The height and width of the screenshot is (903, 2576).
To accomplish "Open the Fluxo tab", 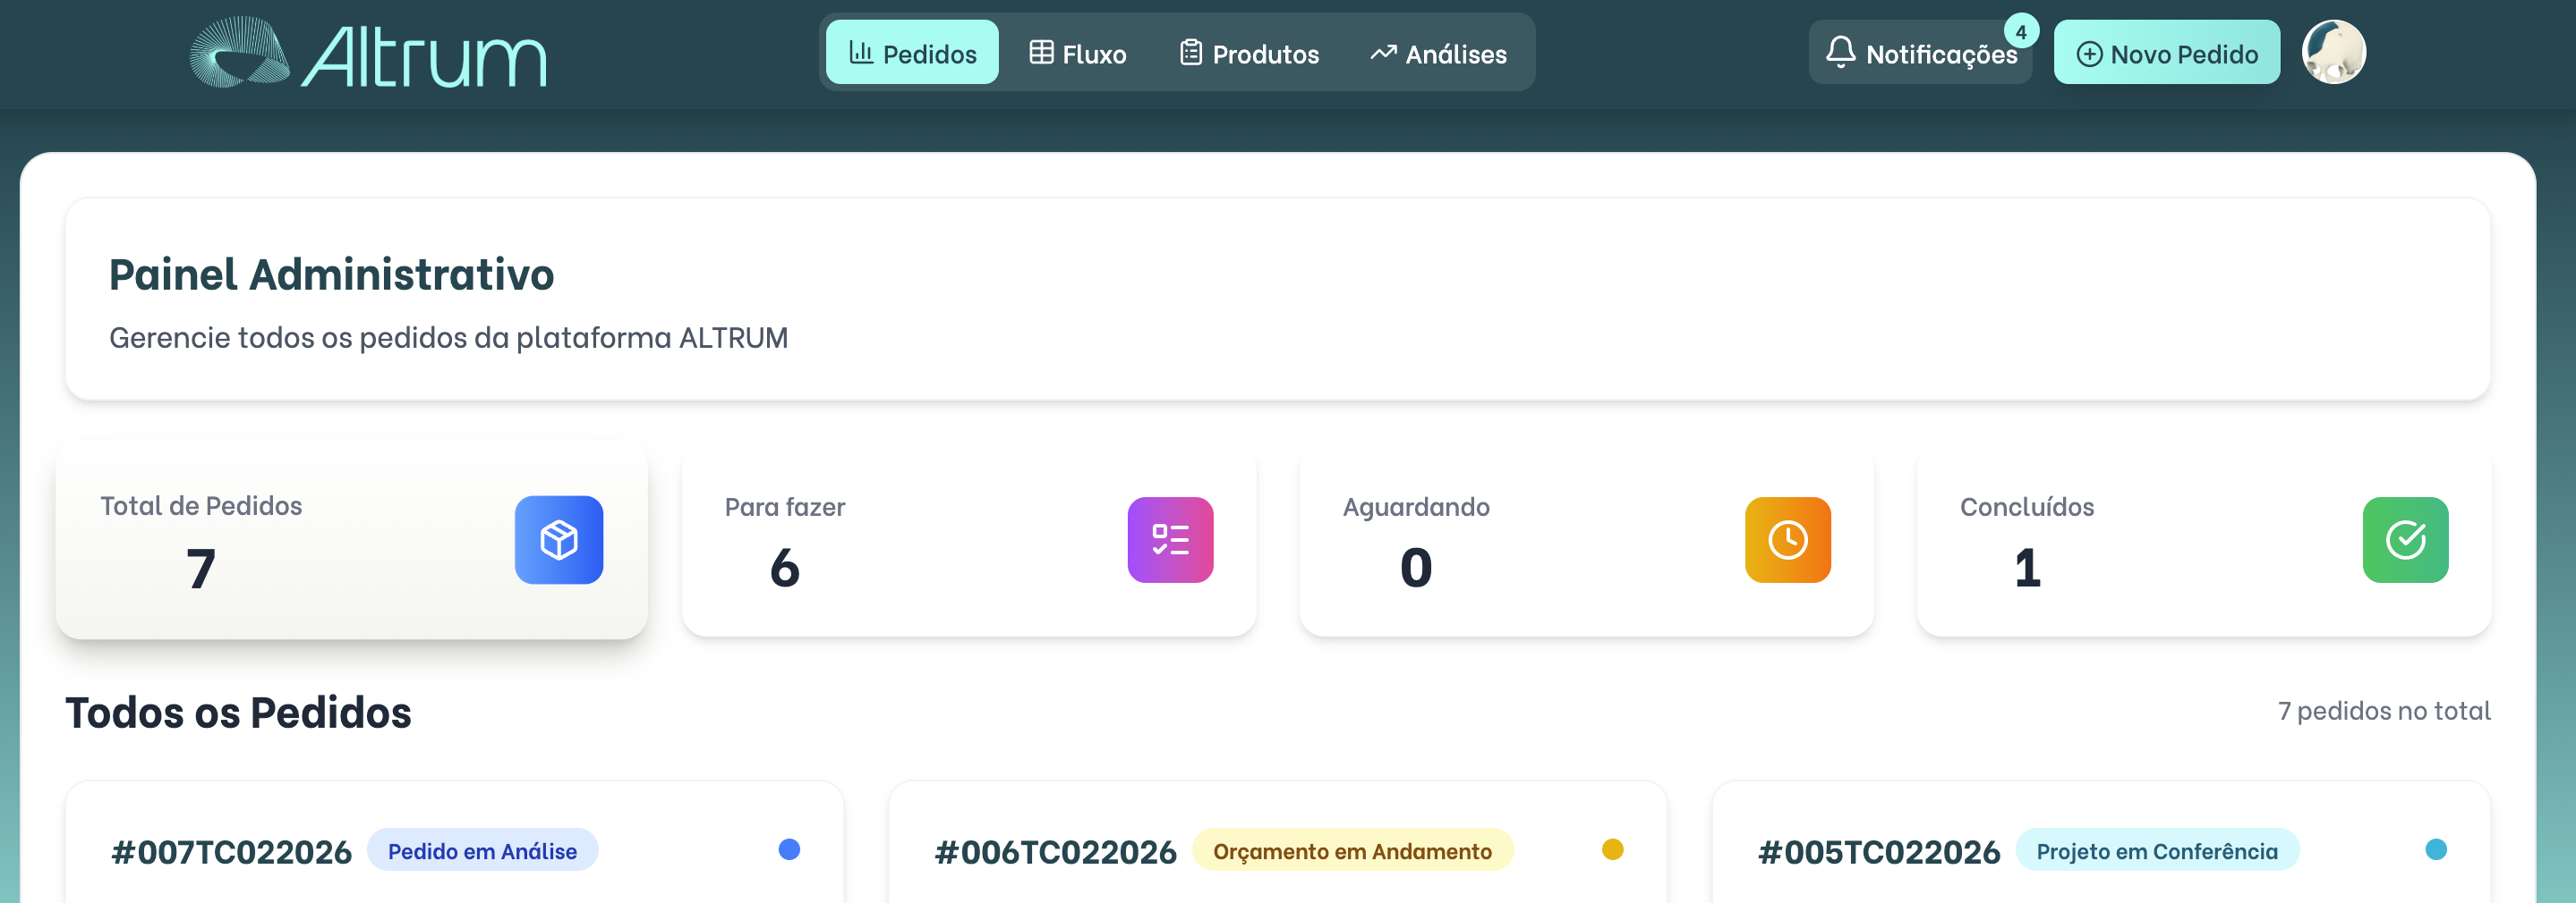I will click(x=1078, y=53).
